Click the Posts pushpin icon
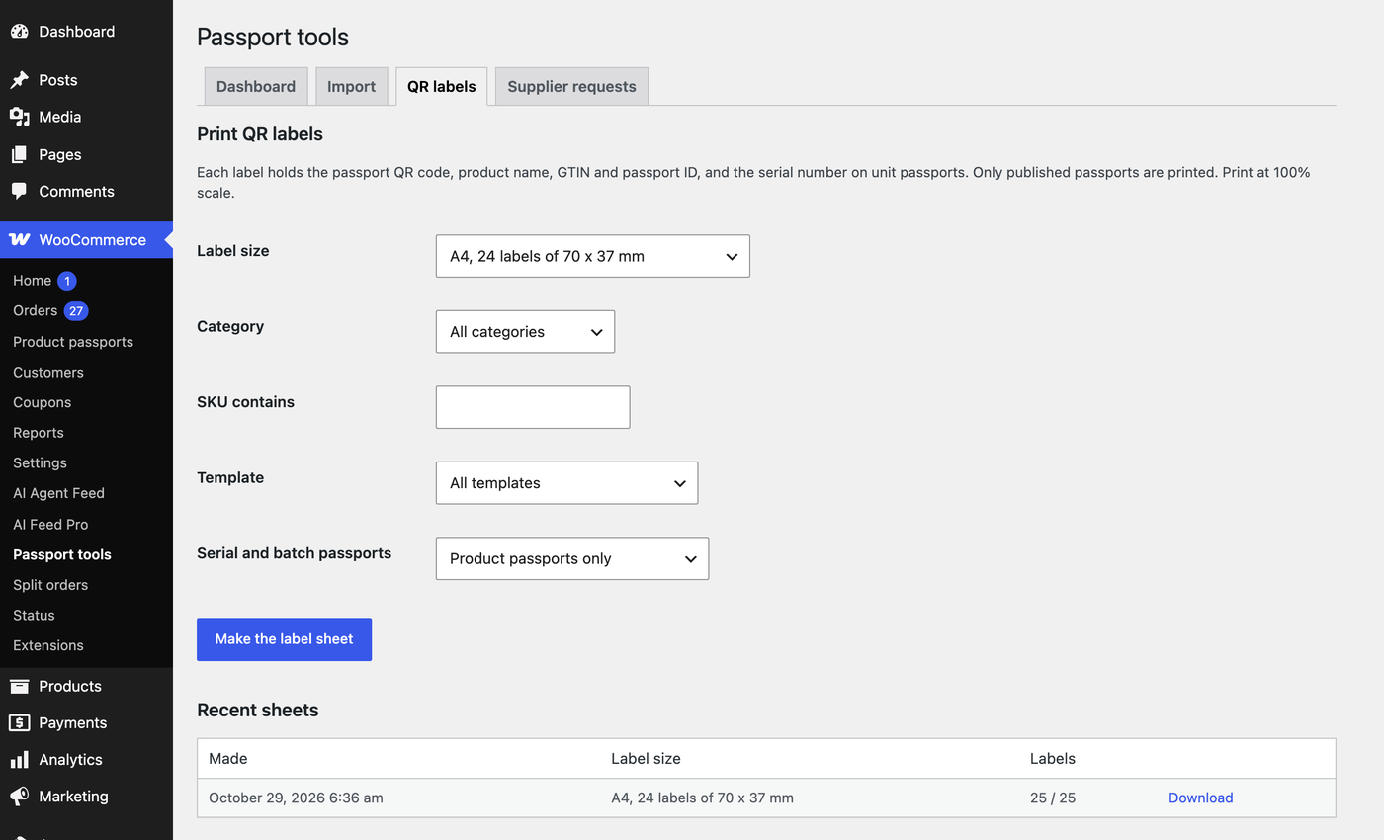This screenshot has width=1384, height=840. 19,80
